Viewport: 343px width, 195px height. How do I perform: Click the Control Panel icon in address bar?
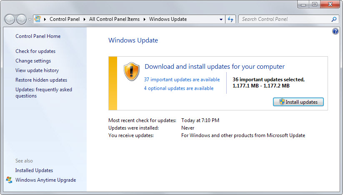click(x=38, y=19)
